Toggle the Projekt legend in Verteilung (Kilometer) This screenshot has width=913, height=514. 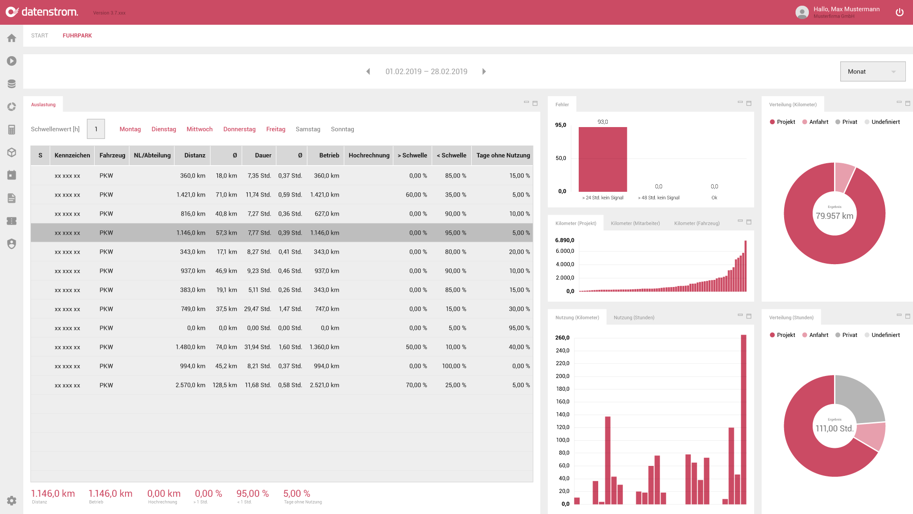pyautogui.click(x=782, y=122)
